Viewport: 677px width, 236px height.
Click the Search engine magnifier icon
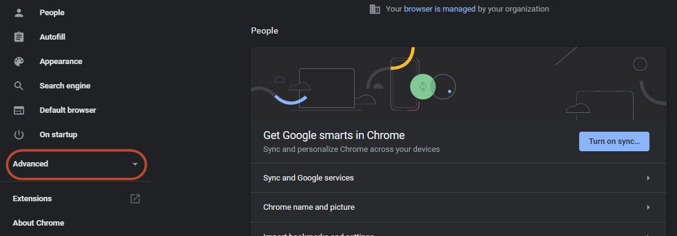pos(18,86)
